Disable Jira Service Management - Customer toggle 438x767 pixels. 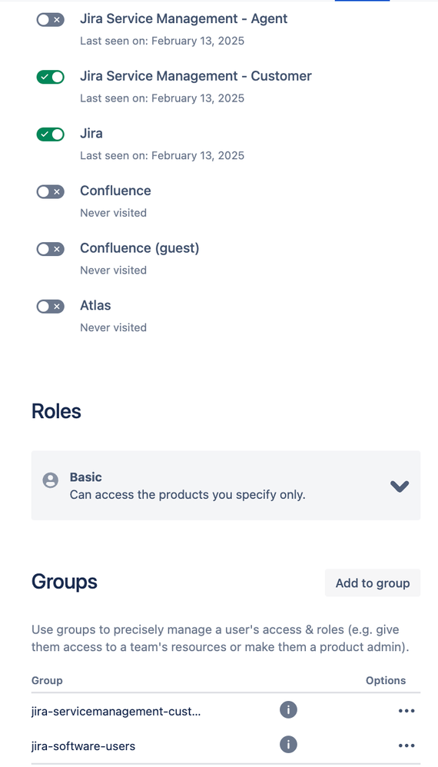click(51, 77)
